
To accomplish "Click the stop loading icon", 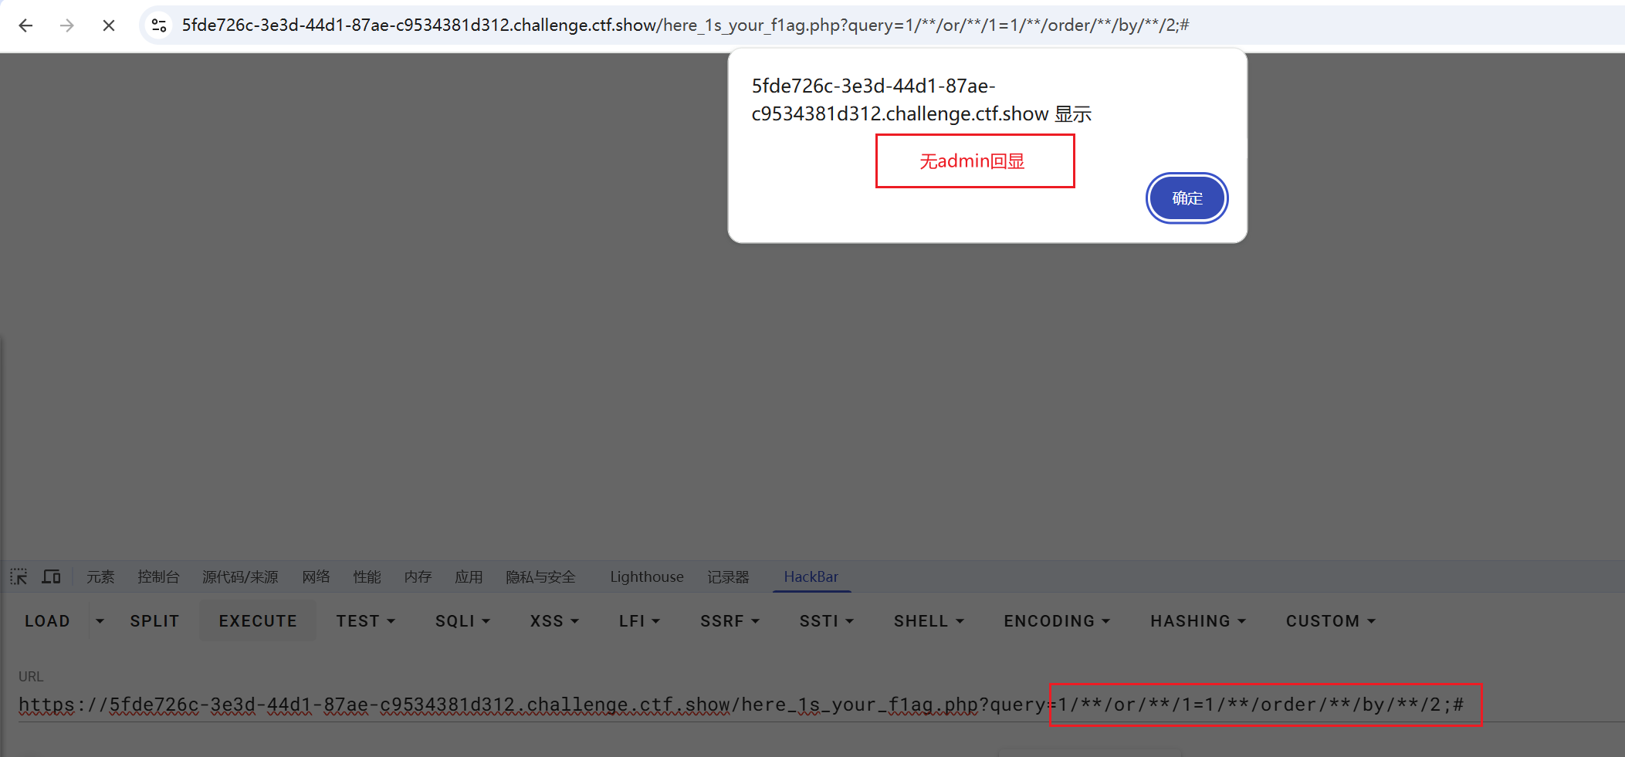I will tap(108, 25).
